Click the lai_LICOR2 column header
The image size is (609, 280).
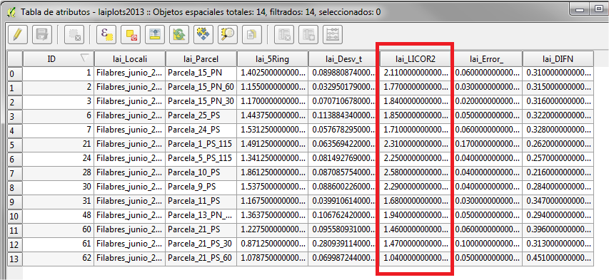[416, 59]
